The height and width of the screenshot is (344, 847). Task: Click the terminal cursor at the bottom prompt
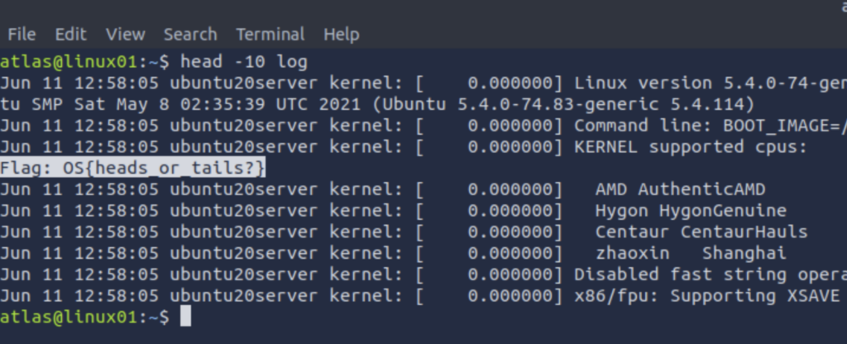[x=185, y=317]
